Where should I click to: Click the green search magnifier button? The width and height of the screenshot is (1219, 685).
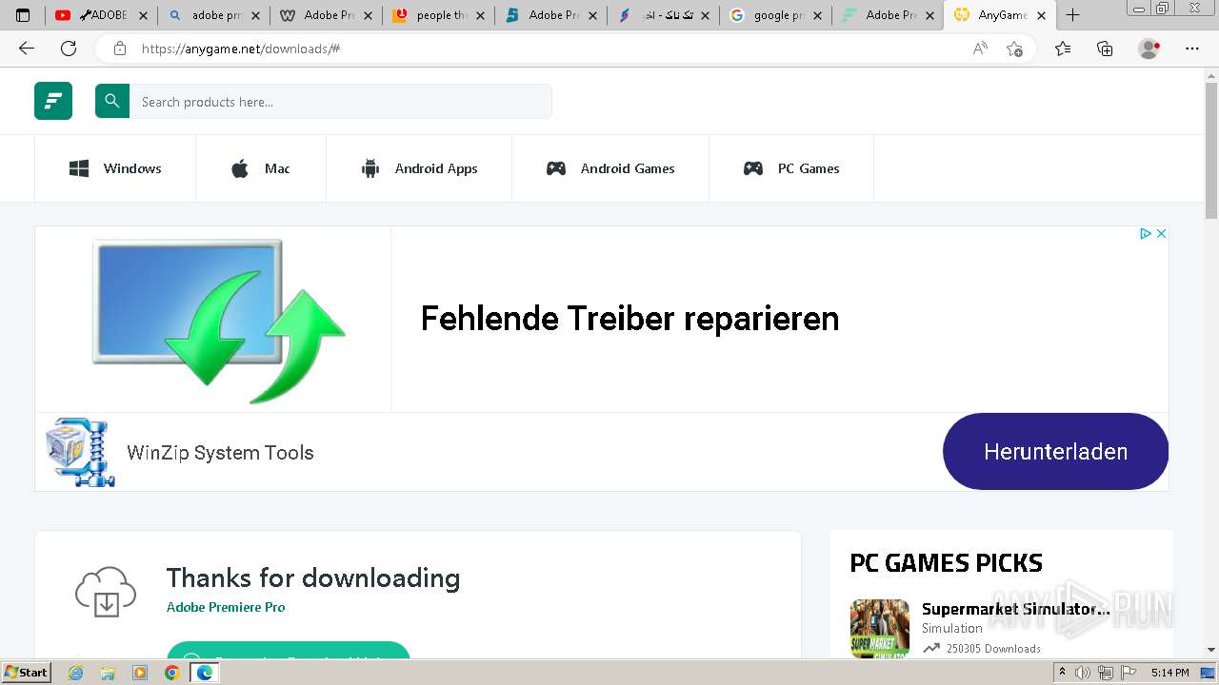pos(112,101)
